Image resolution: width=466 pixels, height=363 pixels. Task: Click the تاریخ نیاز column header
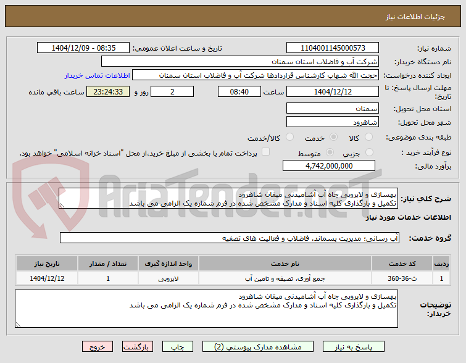(x=47, y=264)
